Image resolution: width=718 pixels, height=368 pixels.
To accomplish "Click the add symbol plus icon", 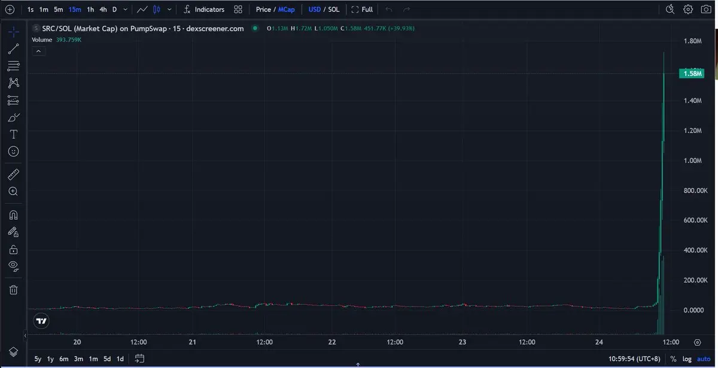I will (10, 10).
